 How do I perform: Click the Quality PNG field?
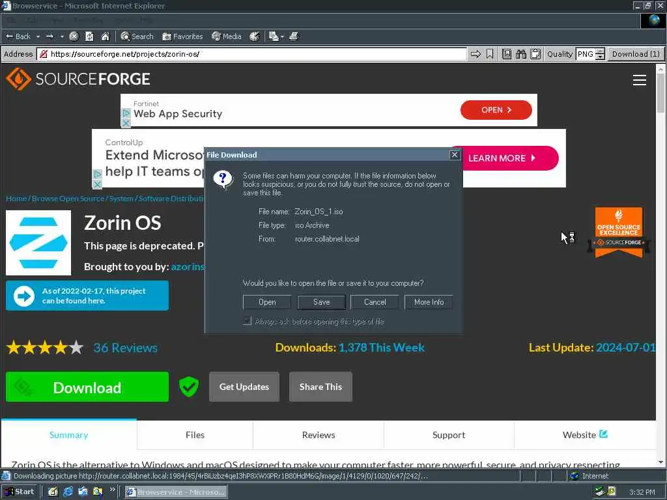pyautogui.click(x=586, y=54)
